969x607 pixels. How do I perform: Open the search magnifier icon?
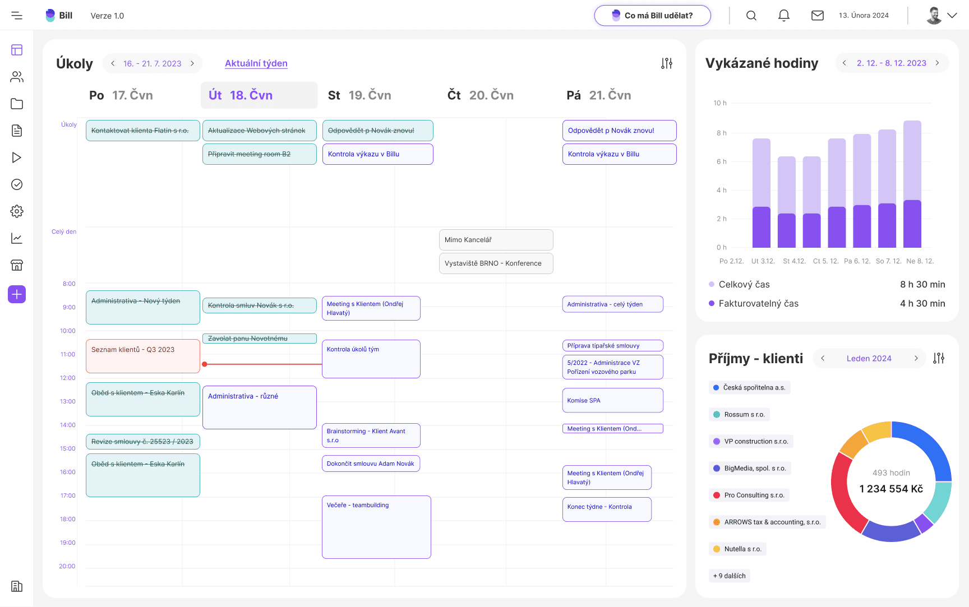pyautogui.click(x=751, y=16)
